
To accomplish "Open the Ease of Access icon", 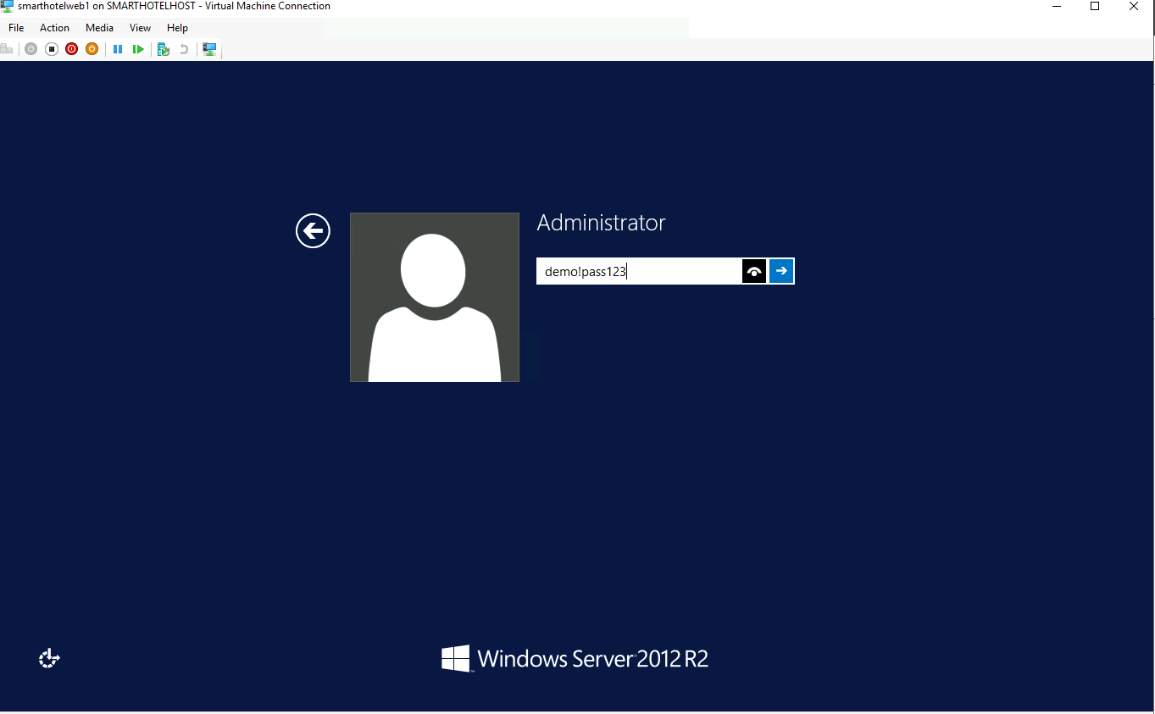I will (49, 658).
